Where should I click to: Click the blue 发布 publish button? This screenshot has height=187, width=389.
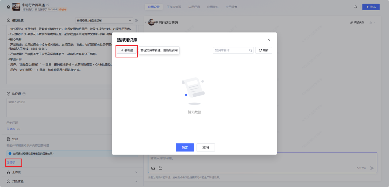(371, 7)
